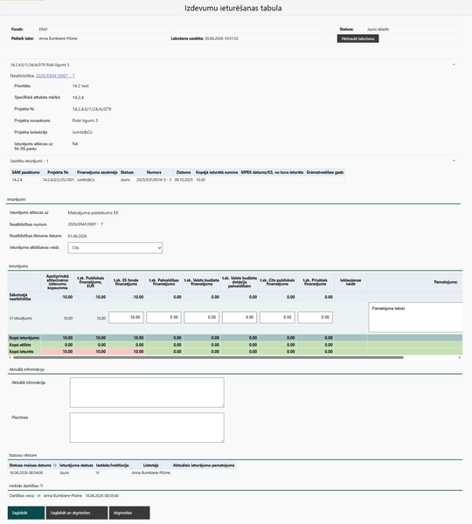The height and width of the screenshot is (524, 472).
Task: Click the Aktuālā informācija text area
Action: pos(147,393)
